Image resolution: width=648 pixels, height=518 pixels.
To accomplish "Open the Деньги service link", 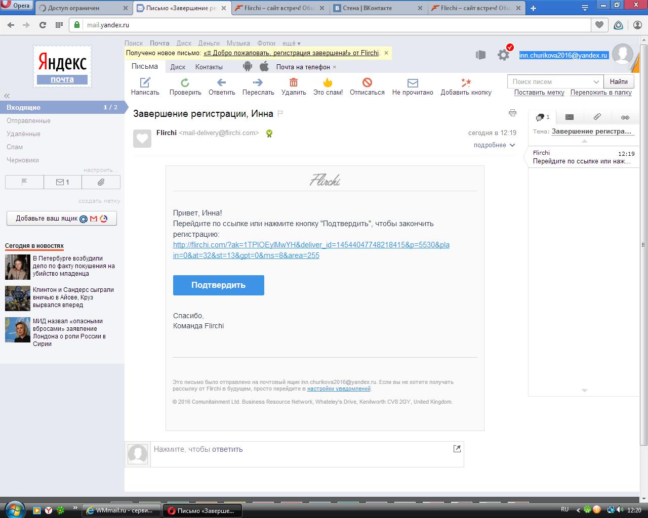I will click(x=209, y=44).
